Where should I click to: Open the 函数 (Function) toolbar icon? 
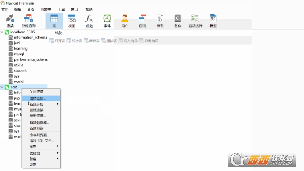pyautogui.click(x=89, y=19)
